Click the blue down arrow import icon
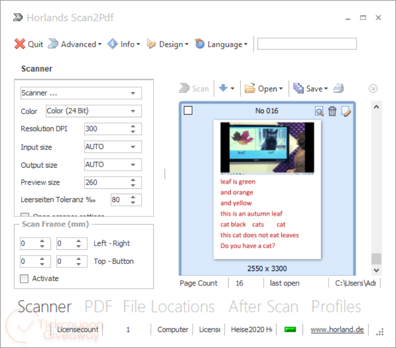 point(223,88)
